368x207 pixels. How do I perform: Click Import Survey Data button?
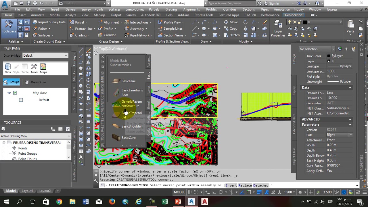(x=49, y=22)
